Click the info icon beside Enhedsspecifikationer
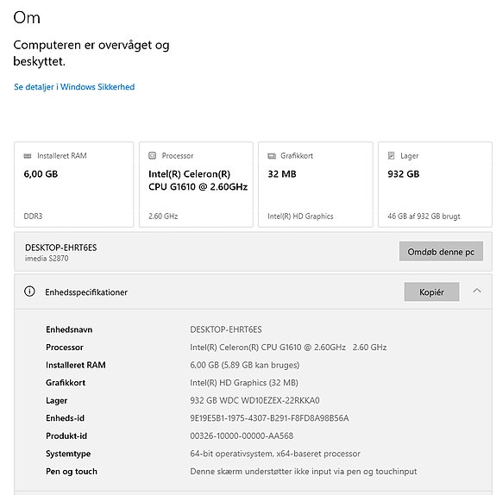Screen dimensions: 496x495 (29, 291)
